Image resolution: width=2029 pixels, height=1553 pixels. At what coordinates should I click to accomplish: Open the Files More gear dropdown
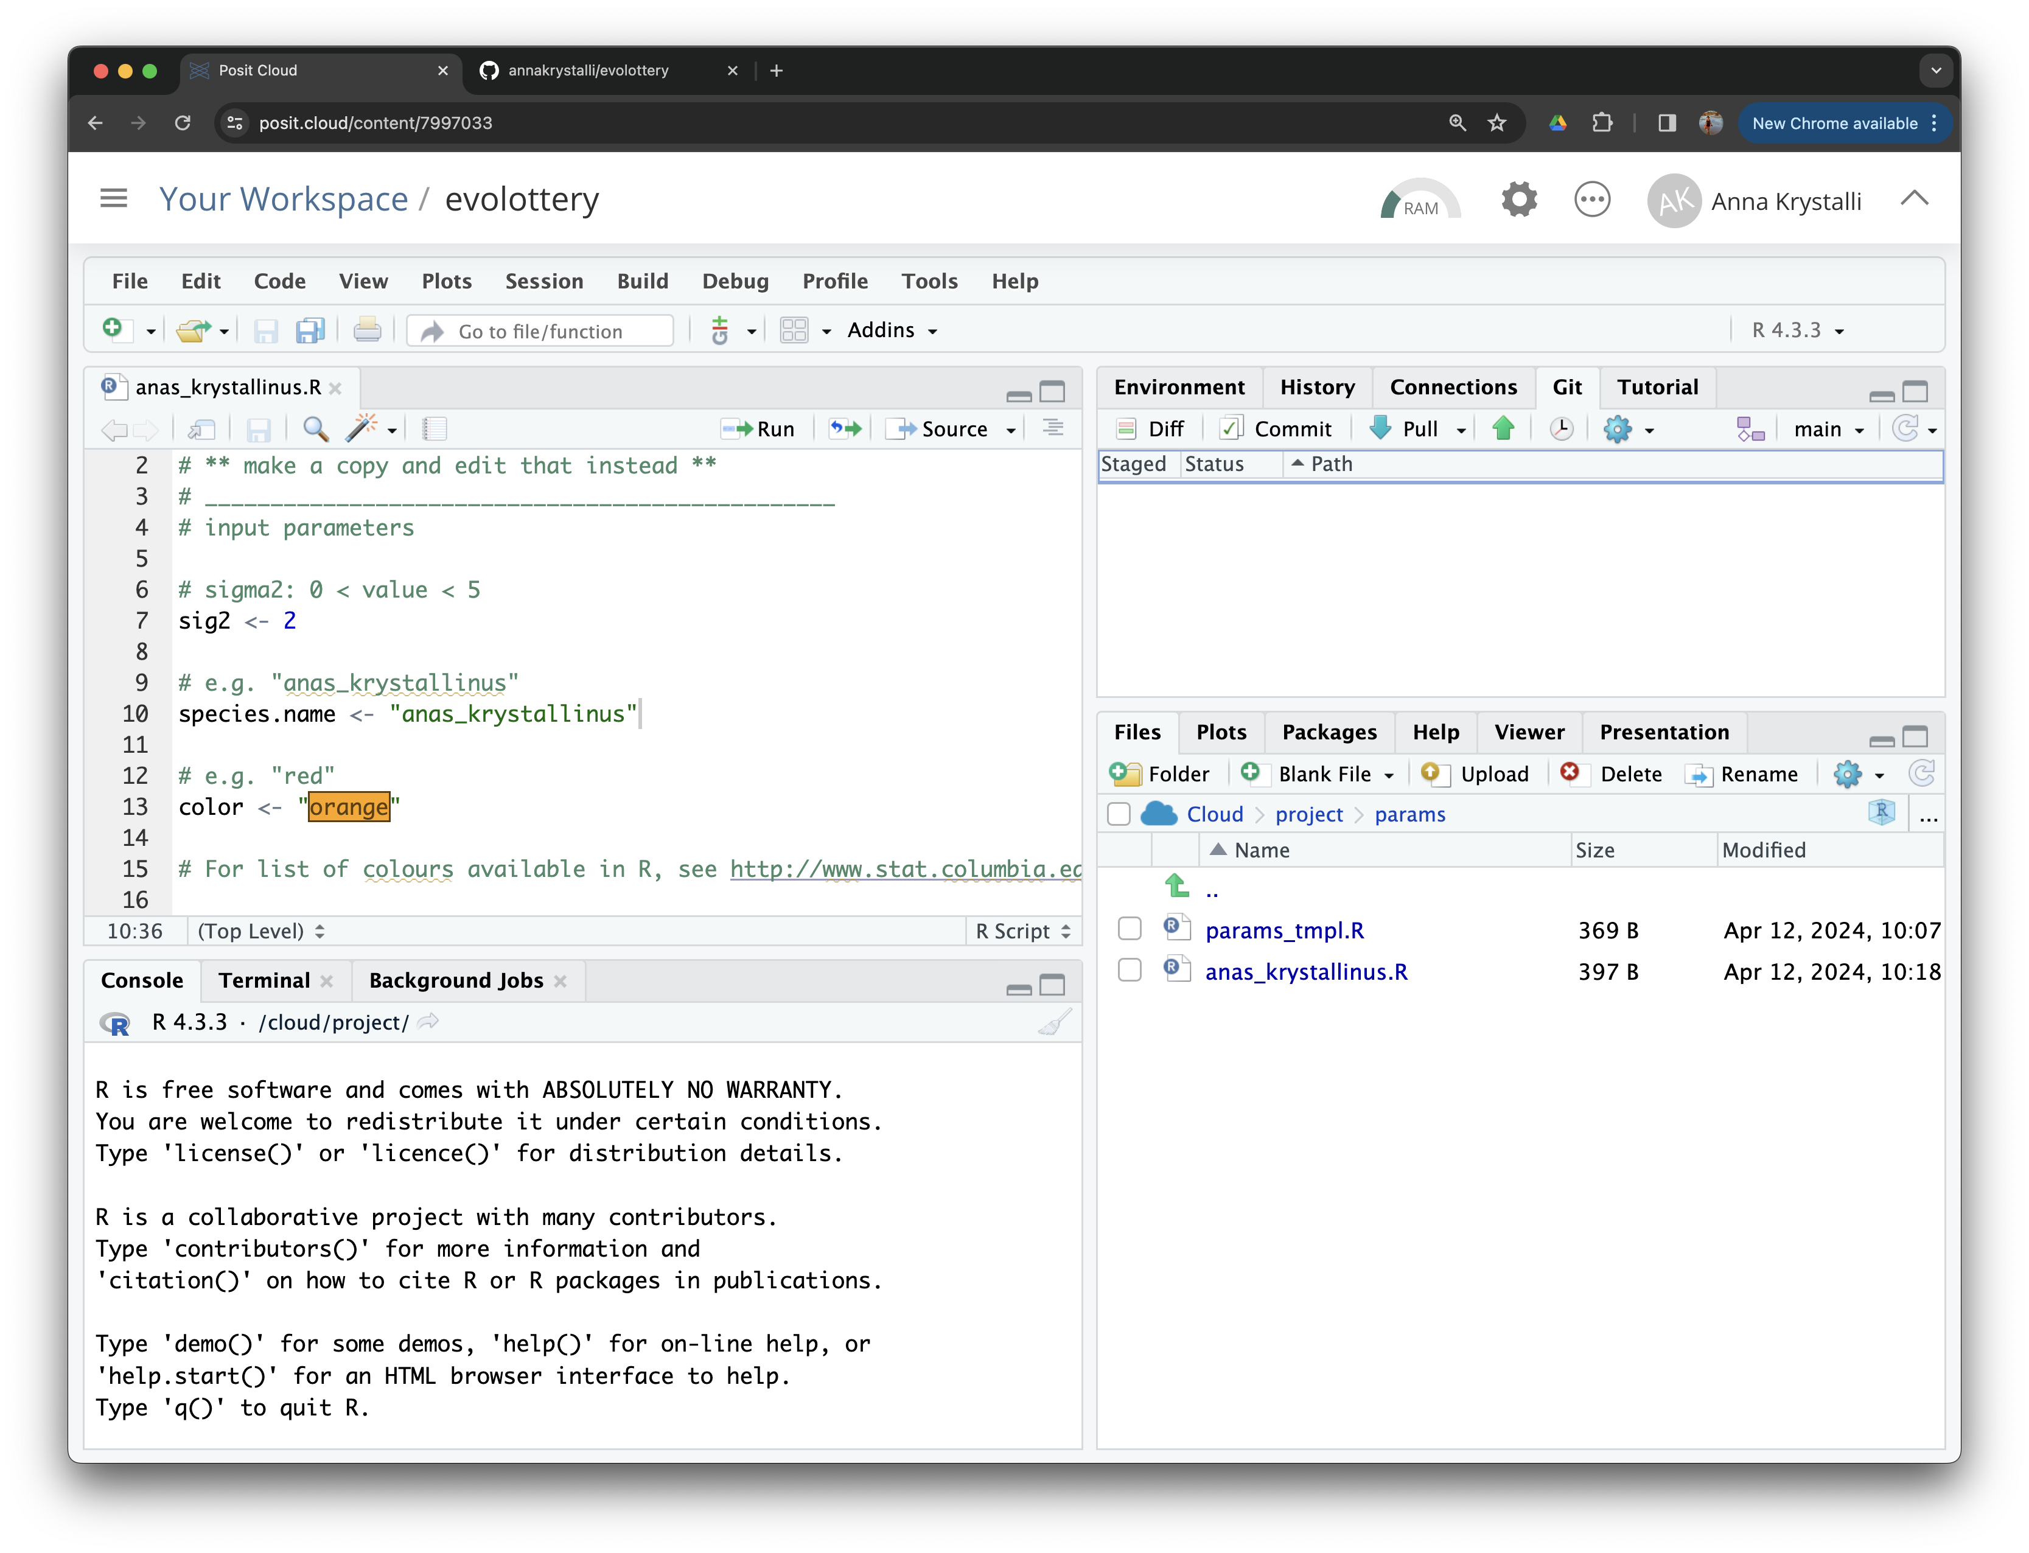1858,773
